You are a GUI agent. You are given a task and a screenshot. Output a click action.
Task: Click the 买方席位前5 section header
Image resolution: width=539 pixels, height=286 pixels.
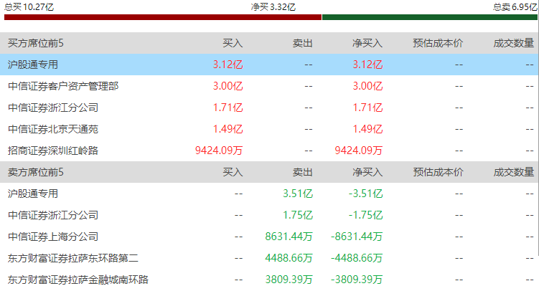point(36,43)
